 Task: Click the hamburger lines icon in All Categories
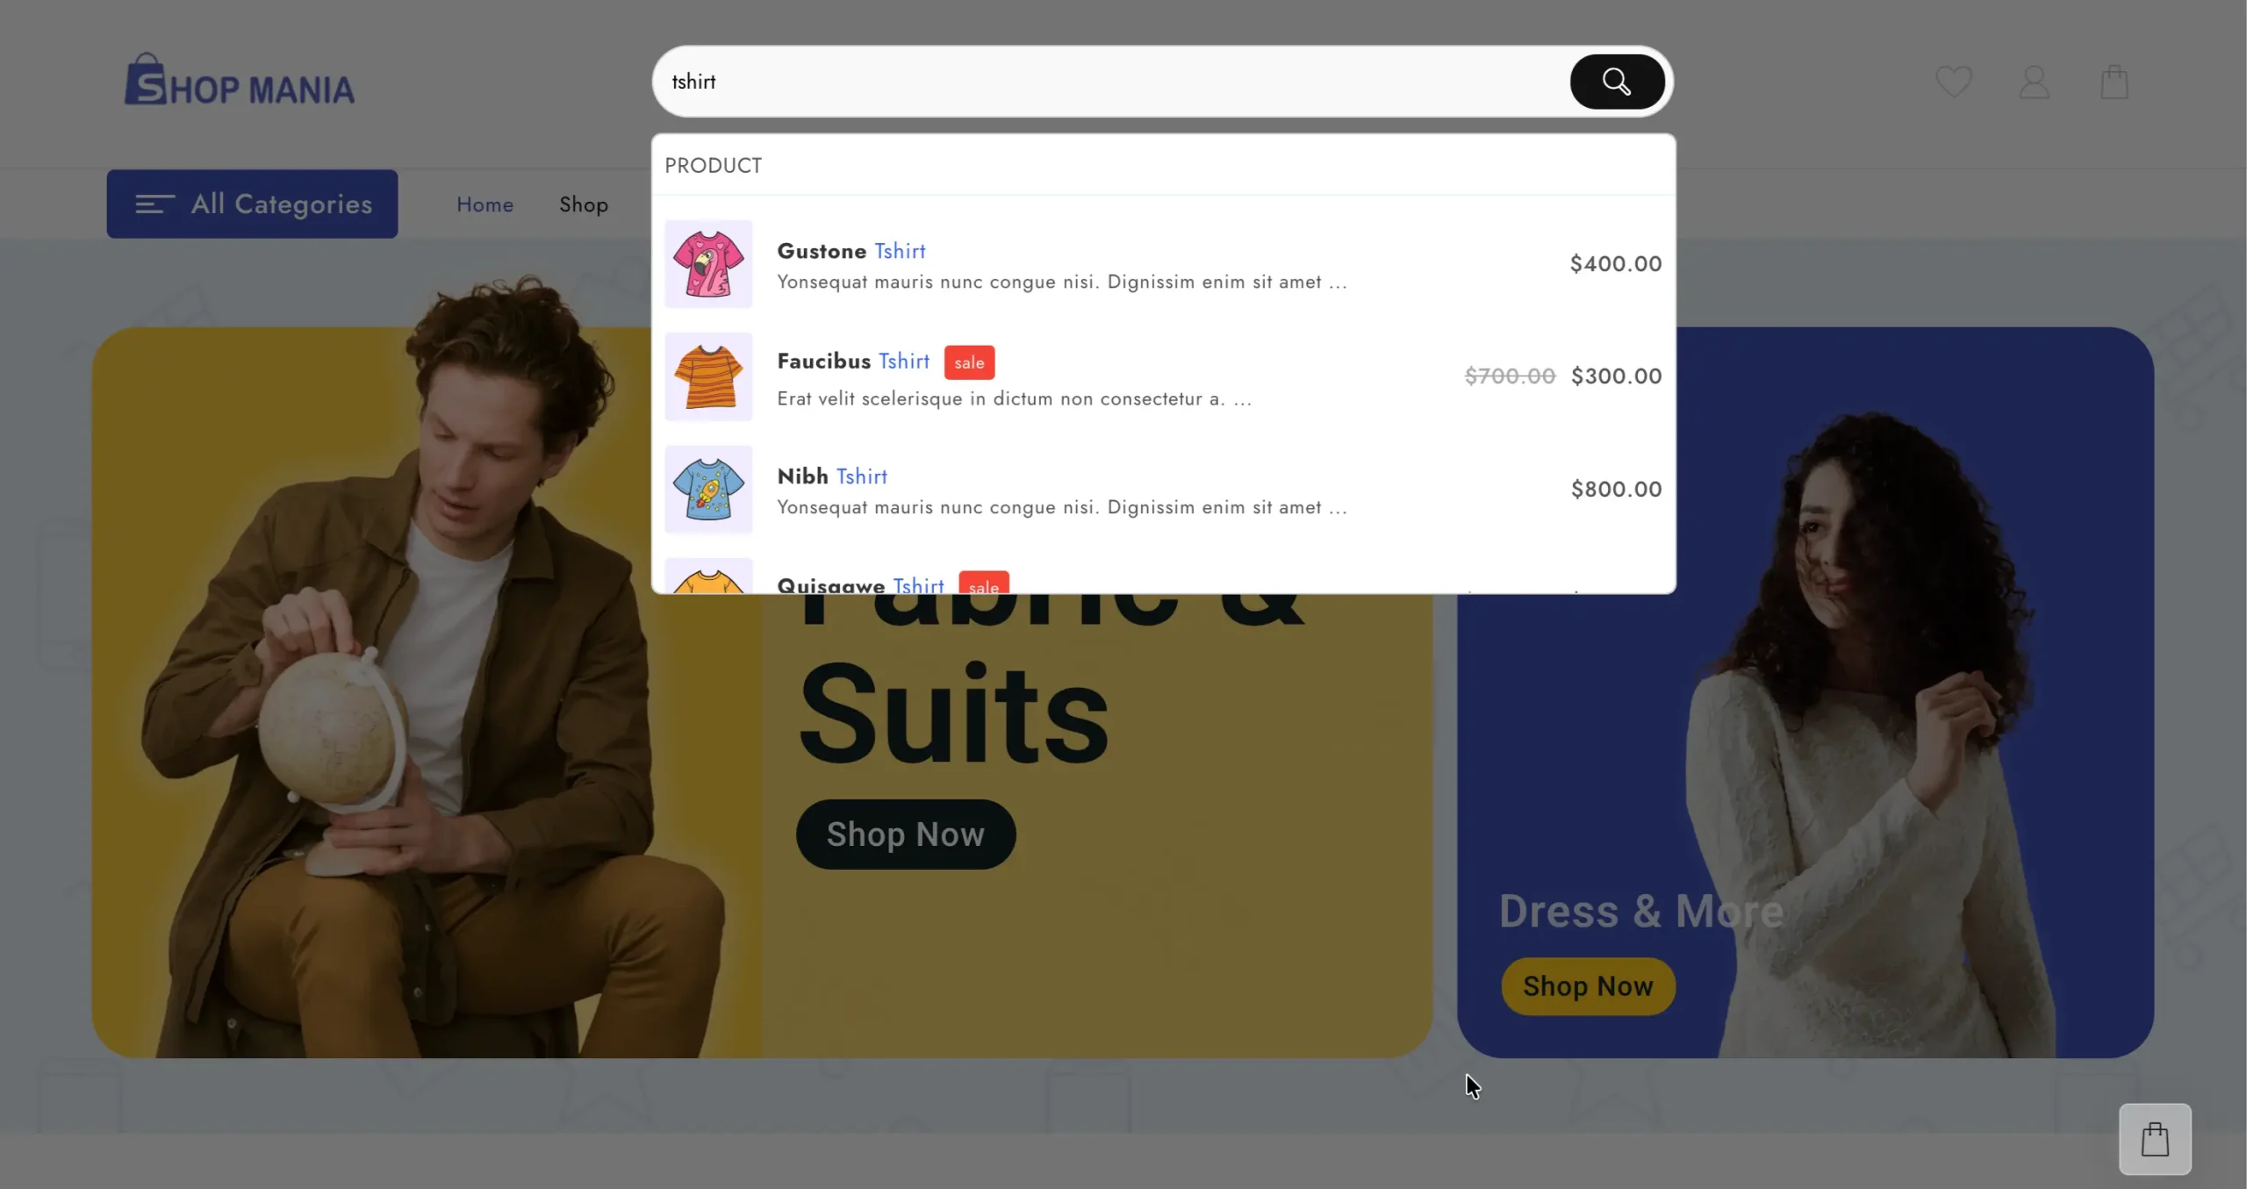(x=154, y=204)
